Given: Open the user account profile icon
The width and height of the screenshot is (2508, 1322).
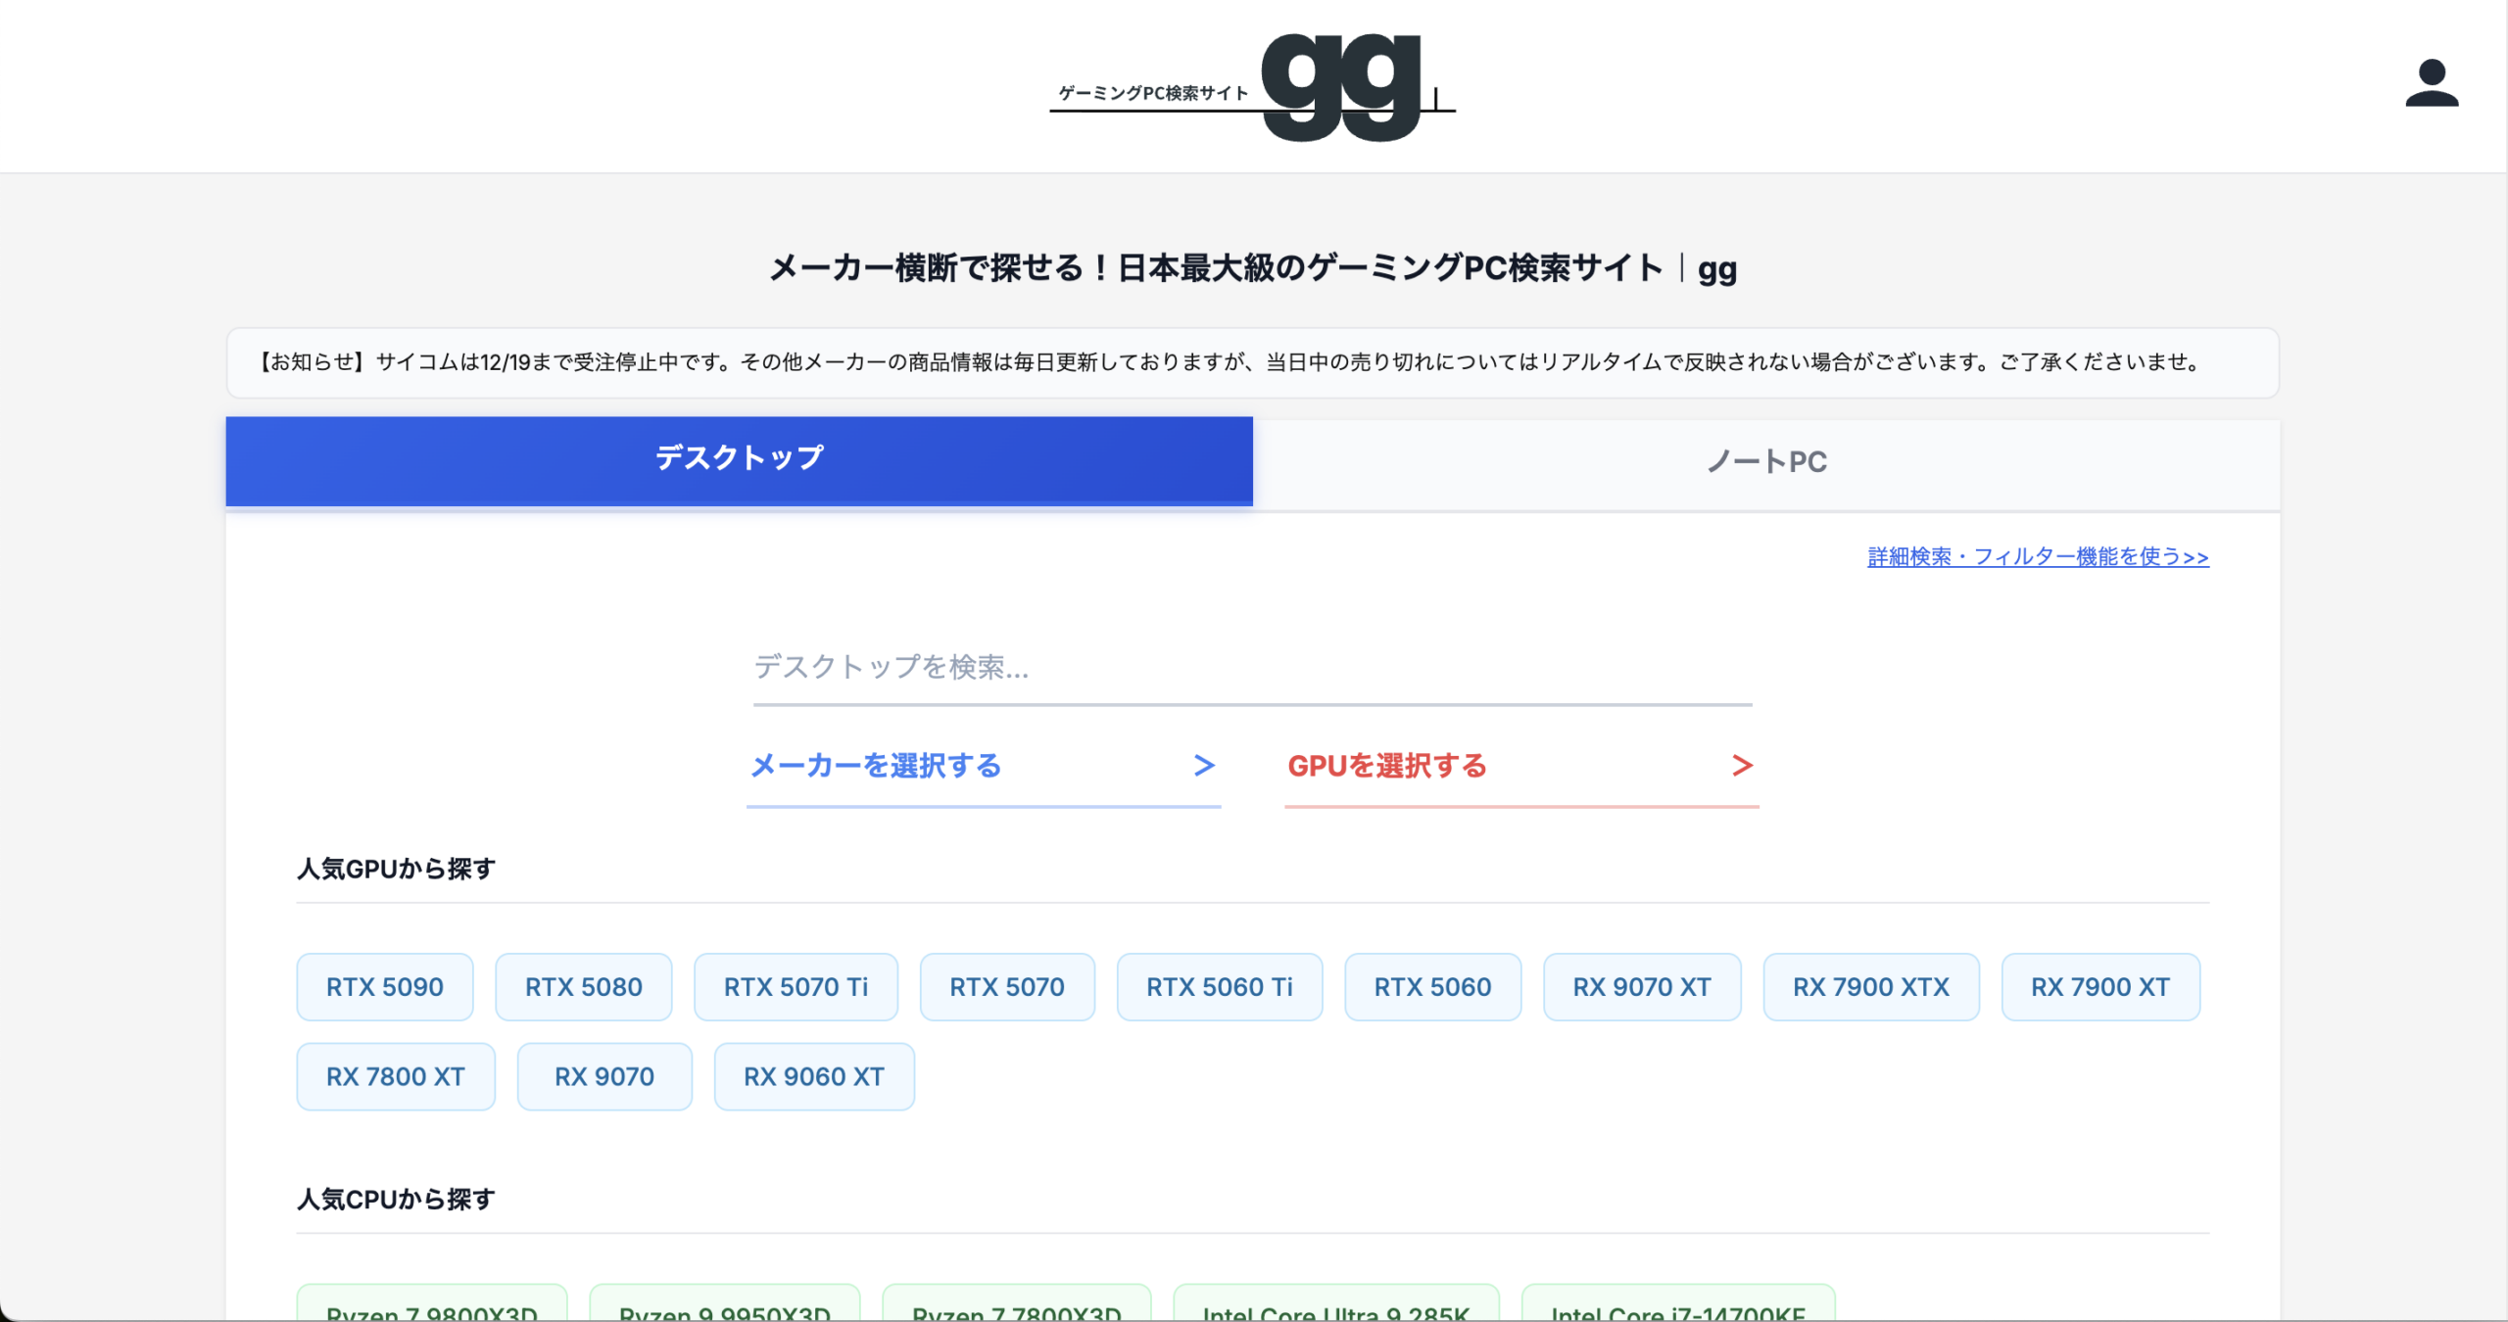Looking at the screenshot, I should (x=2431, y=84).
